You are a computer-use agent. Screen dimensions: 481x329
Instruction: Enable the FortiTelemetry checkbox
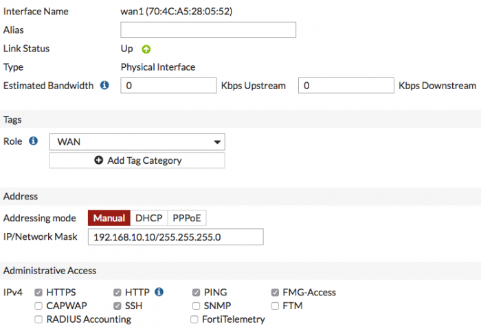(194, 319)
